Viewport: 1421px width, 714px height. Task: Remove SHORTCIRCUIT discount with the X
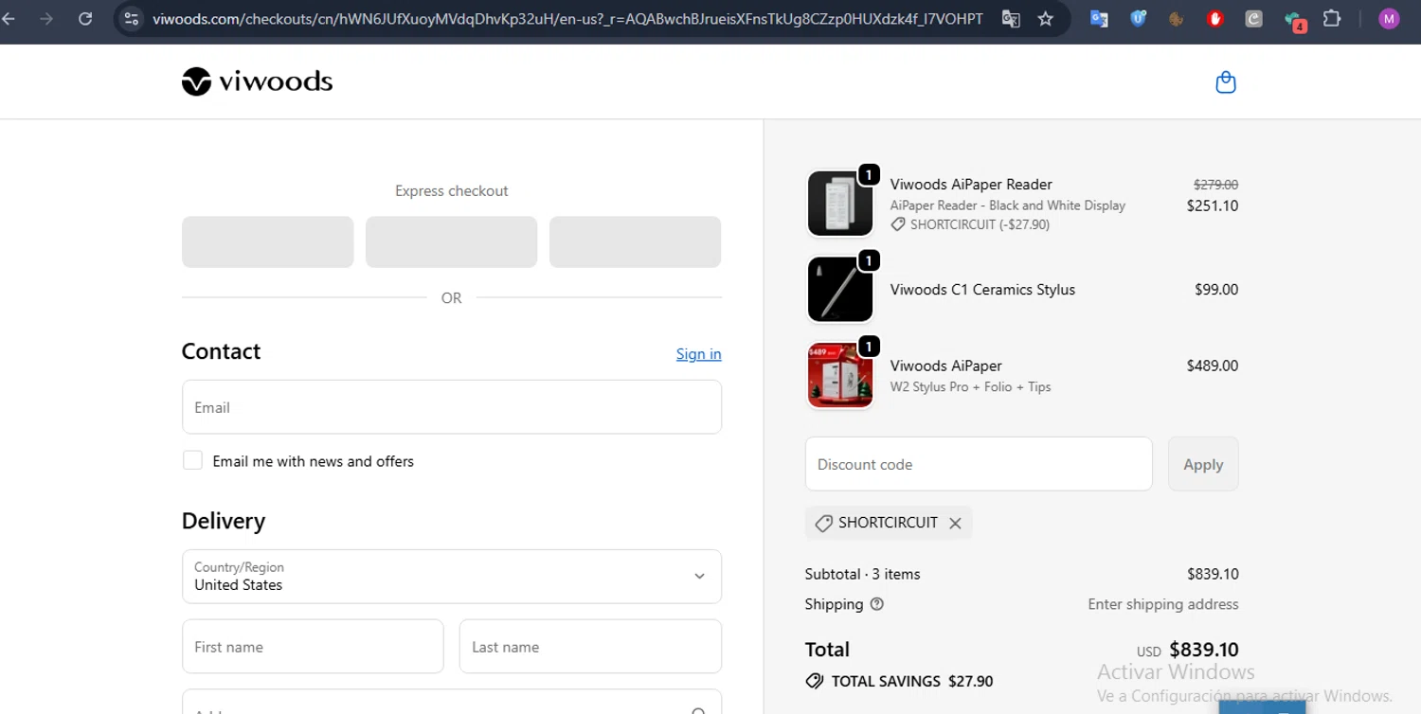[955, 523]
